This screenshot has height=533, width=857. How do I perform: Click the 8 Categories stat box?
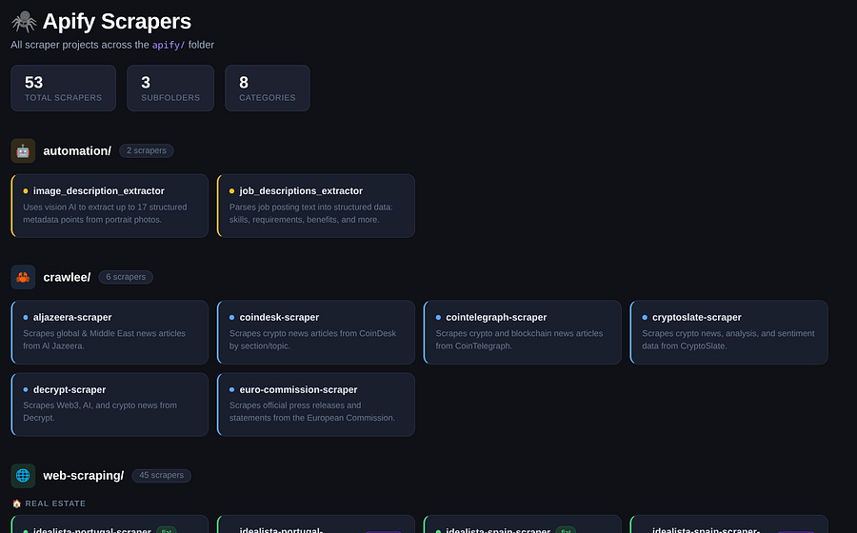pos(268,89)
